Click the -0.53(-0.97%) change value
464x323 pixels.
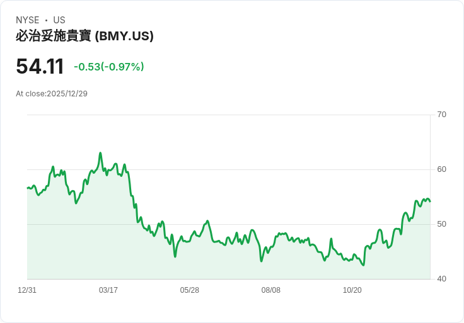pos(109,67)
